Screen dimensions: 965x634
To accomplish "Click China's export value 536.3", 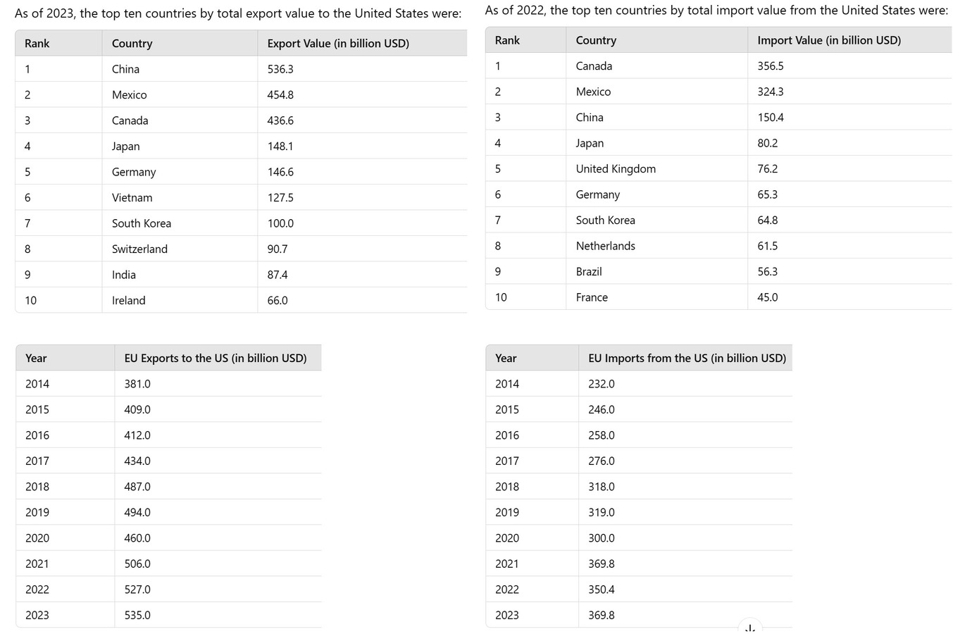I will 280,70.
